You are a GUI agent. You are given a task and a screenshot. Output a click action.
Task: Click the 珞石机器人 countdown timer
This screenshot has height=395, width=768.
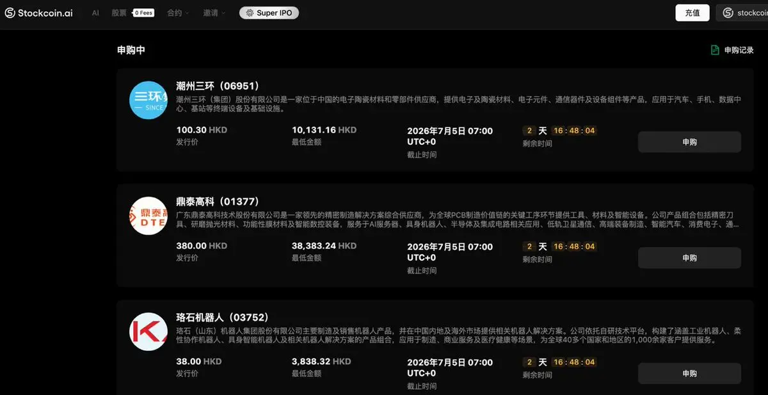[x=560, y=362]
